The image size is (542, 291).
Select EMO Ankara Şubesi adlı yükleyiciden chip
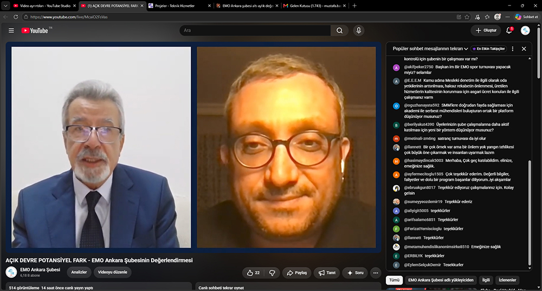pos(441,280)
